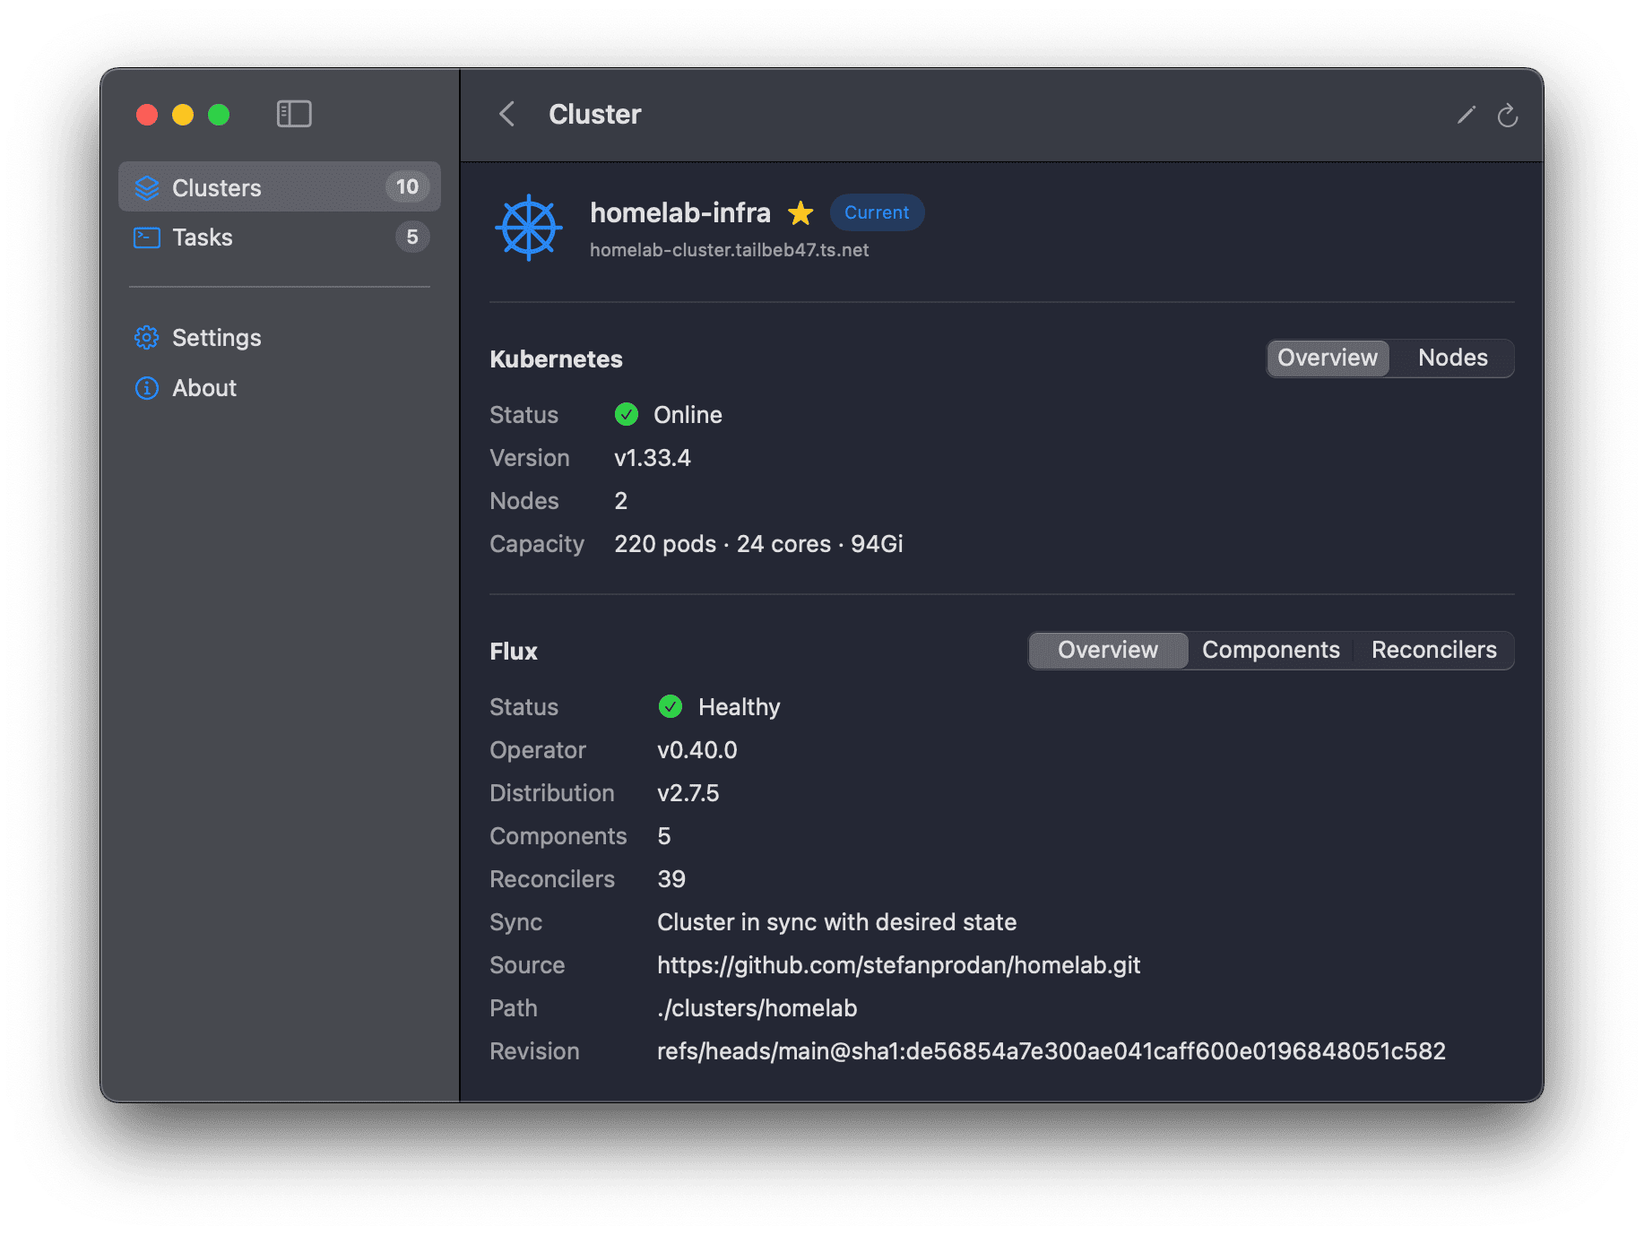Click the edit pencil icon
This screenshot has height=1235, width=1644.
pos(1466,115)
